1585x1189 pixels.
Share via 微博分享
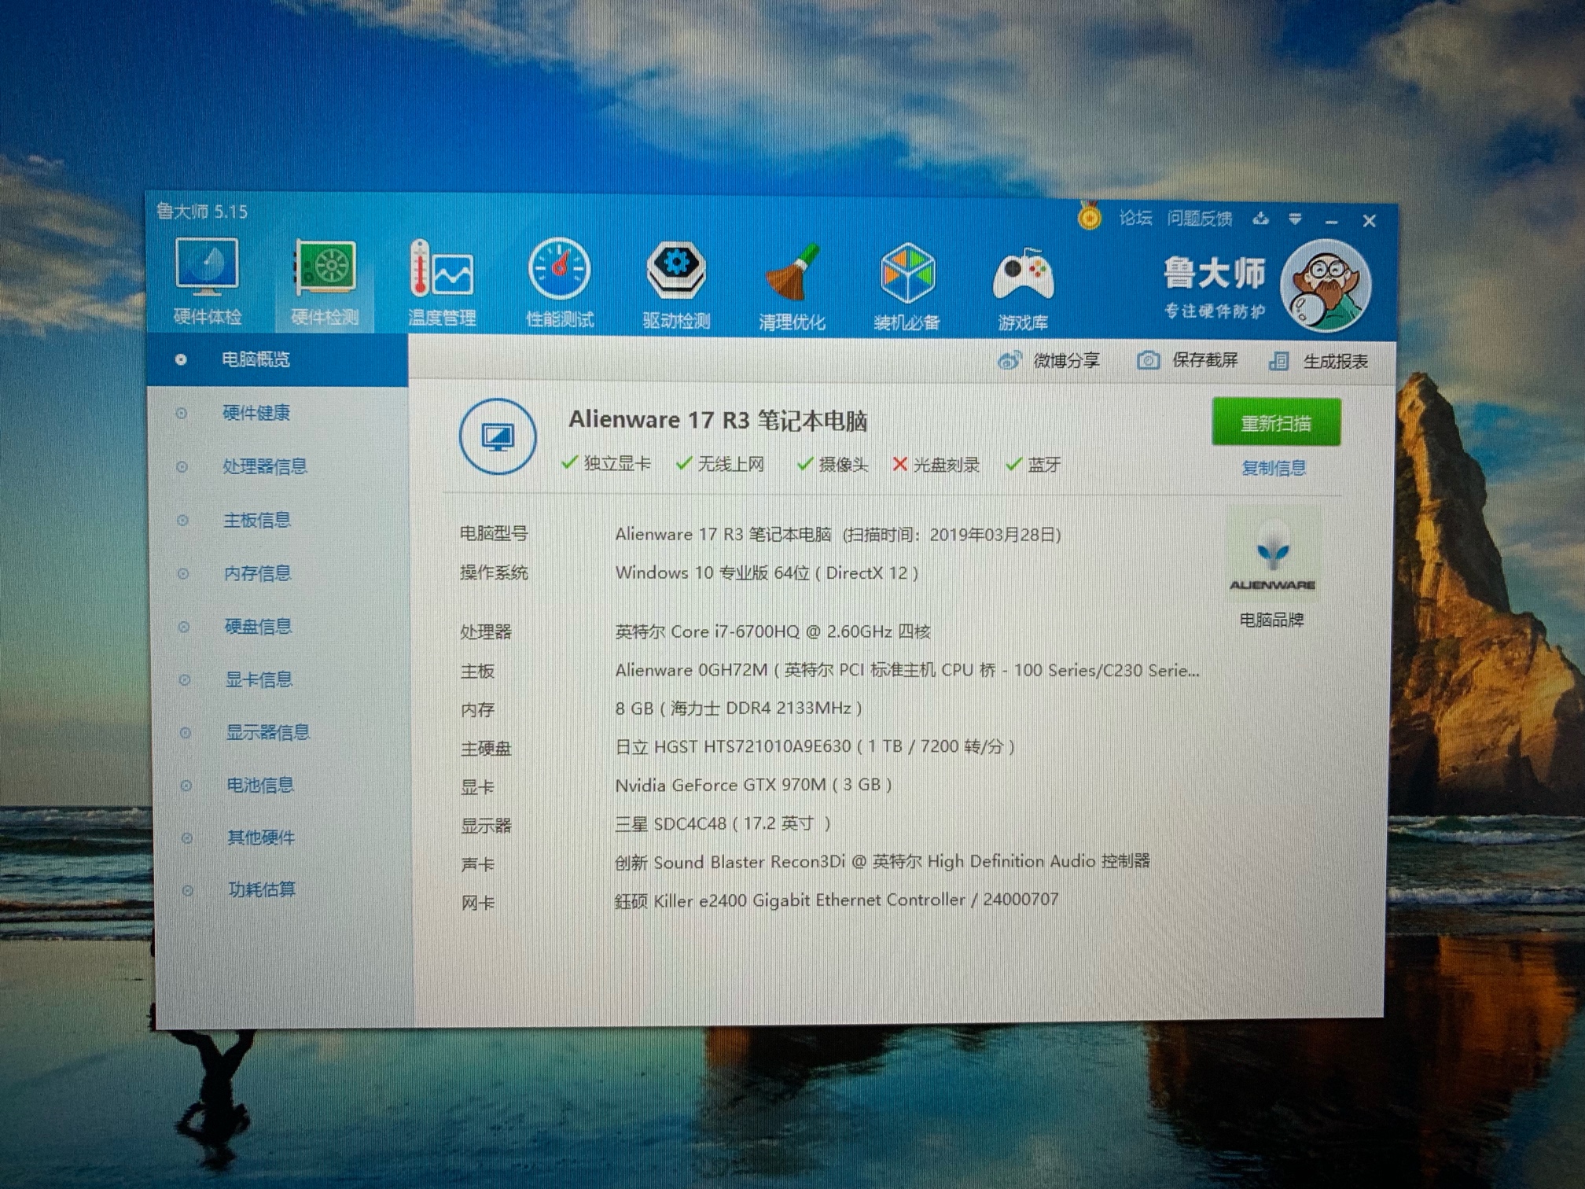[x=1048, y=361]
